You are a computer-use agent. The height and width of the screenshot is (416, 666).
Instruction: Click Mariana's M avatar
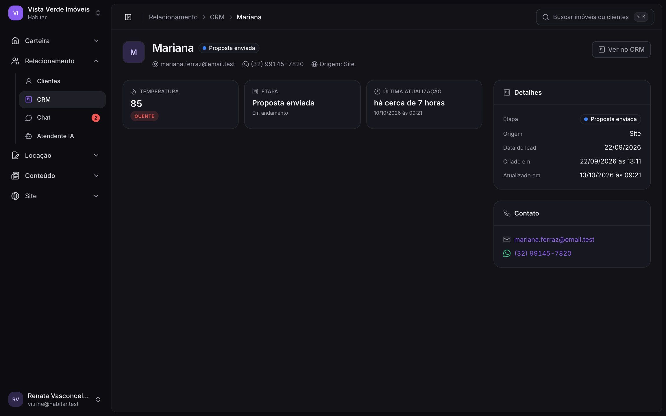(x=134, y=52)
